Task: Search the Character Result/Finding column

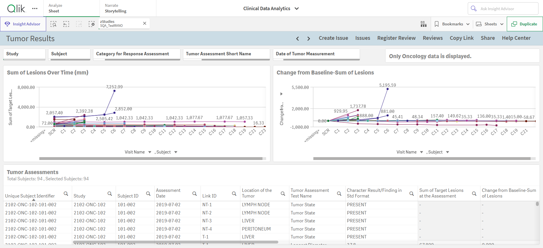Action: [x=412, y=194]
